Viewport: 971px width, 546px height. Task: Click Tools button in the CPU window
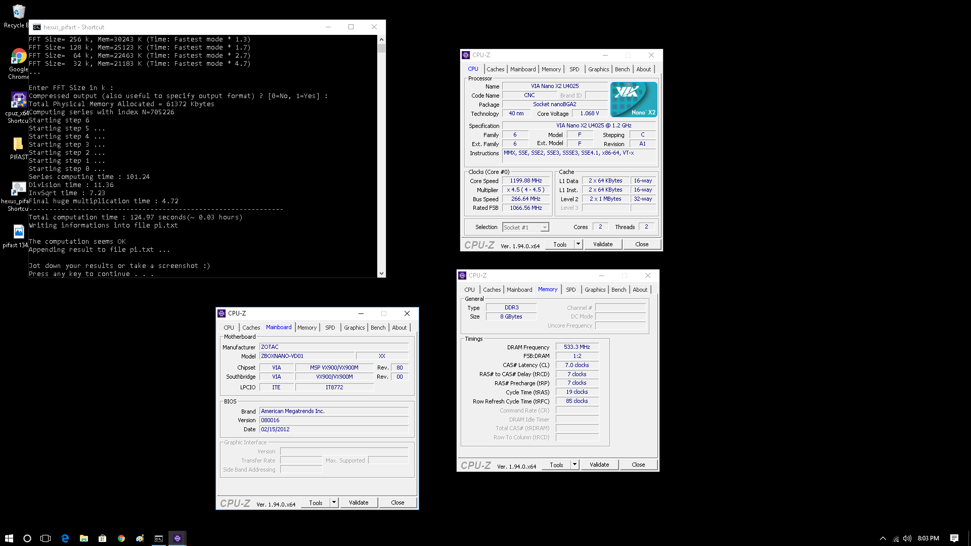coord(560,244)
